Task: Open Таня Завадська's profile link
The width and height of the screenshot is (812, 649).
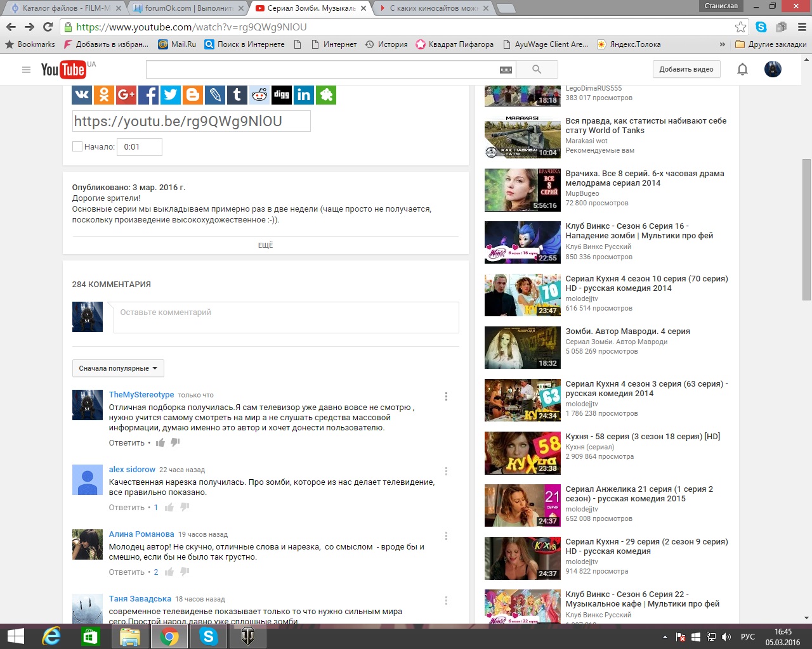Action: click(x=140, y=599)
